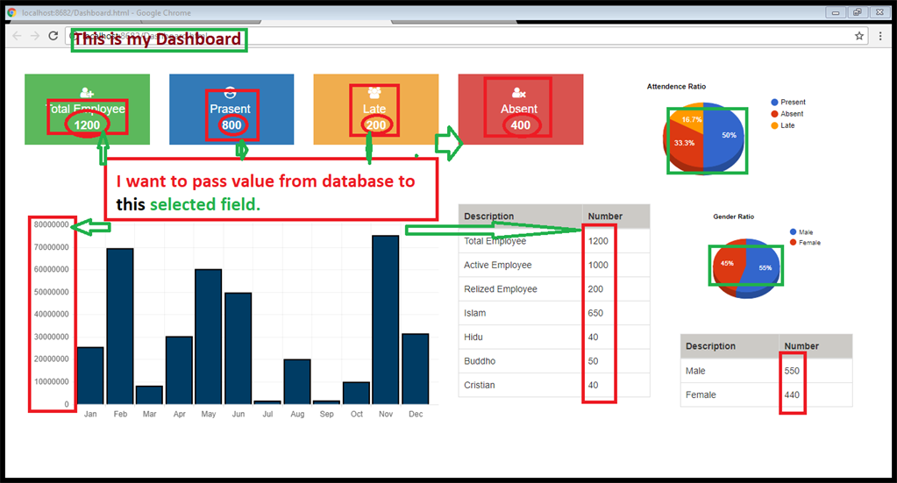Click the Mar bar in the chart
This screenshot has width=897, height=483.
(x=149, y=395)
